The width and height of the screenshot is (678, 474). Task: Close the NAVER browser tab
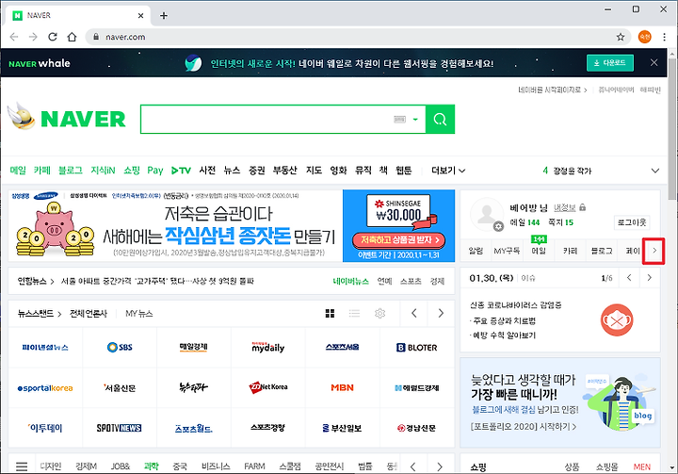click(x=140, y=16)
